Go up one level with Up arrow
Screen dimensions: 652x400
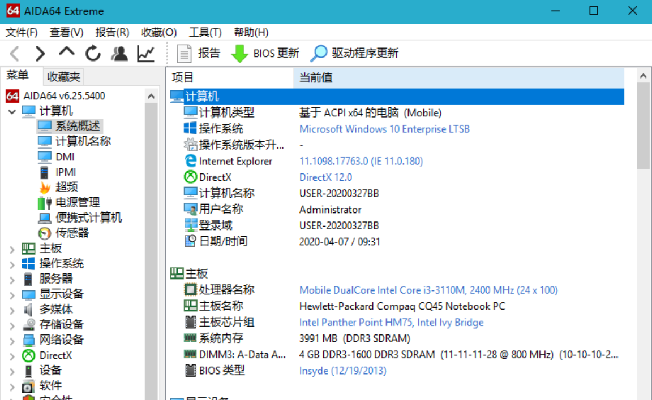(x=67, y=53)
